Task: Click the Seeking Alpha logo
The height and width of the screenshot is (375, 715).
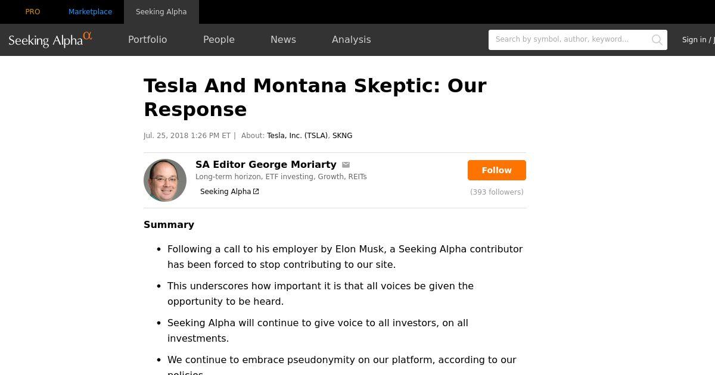Action: [50, 39]
